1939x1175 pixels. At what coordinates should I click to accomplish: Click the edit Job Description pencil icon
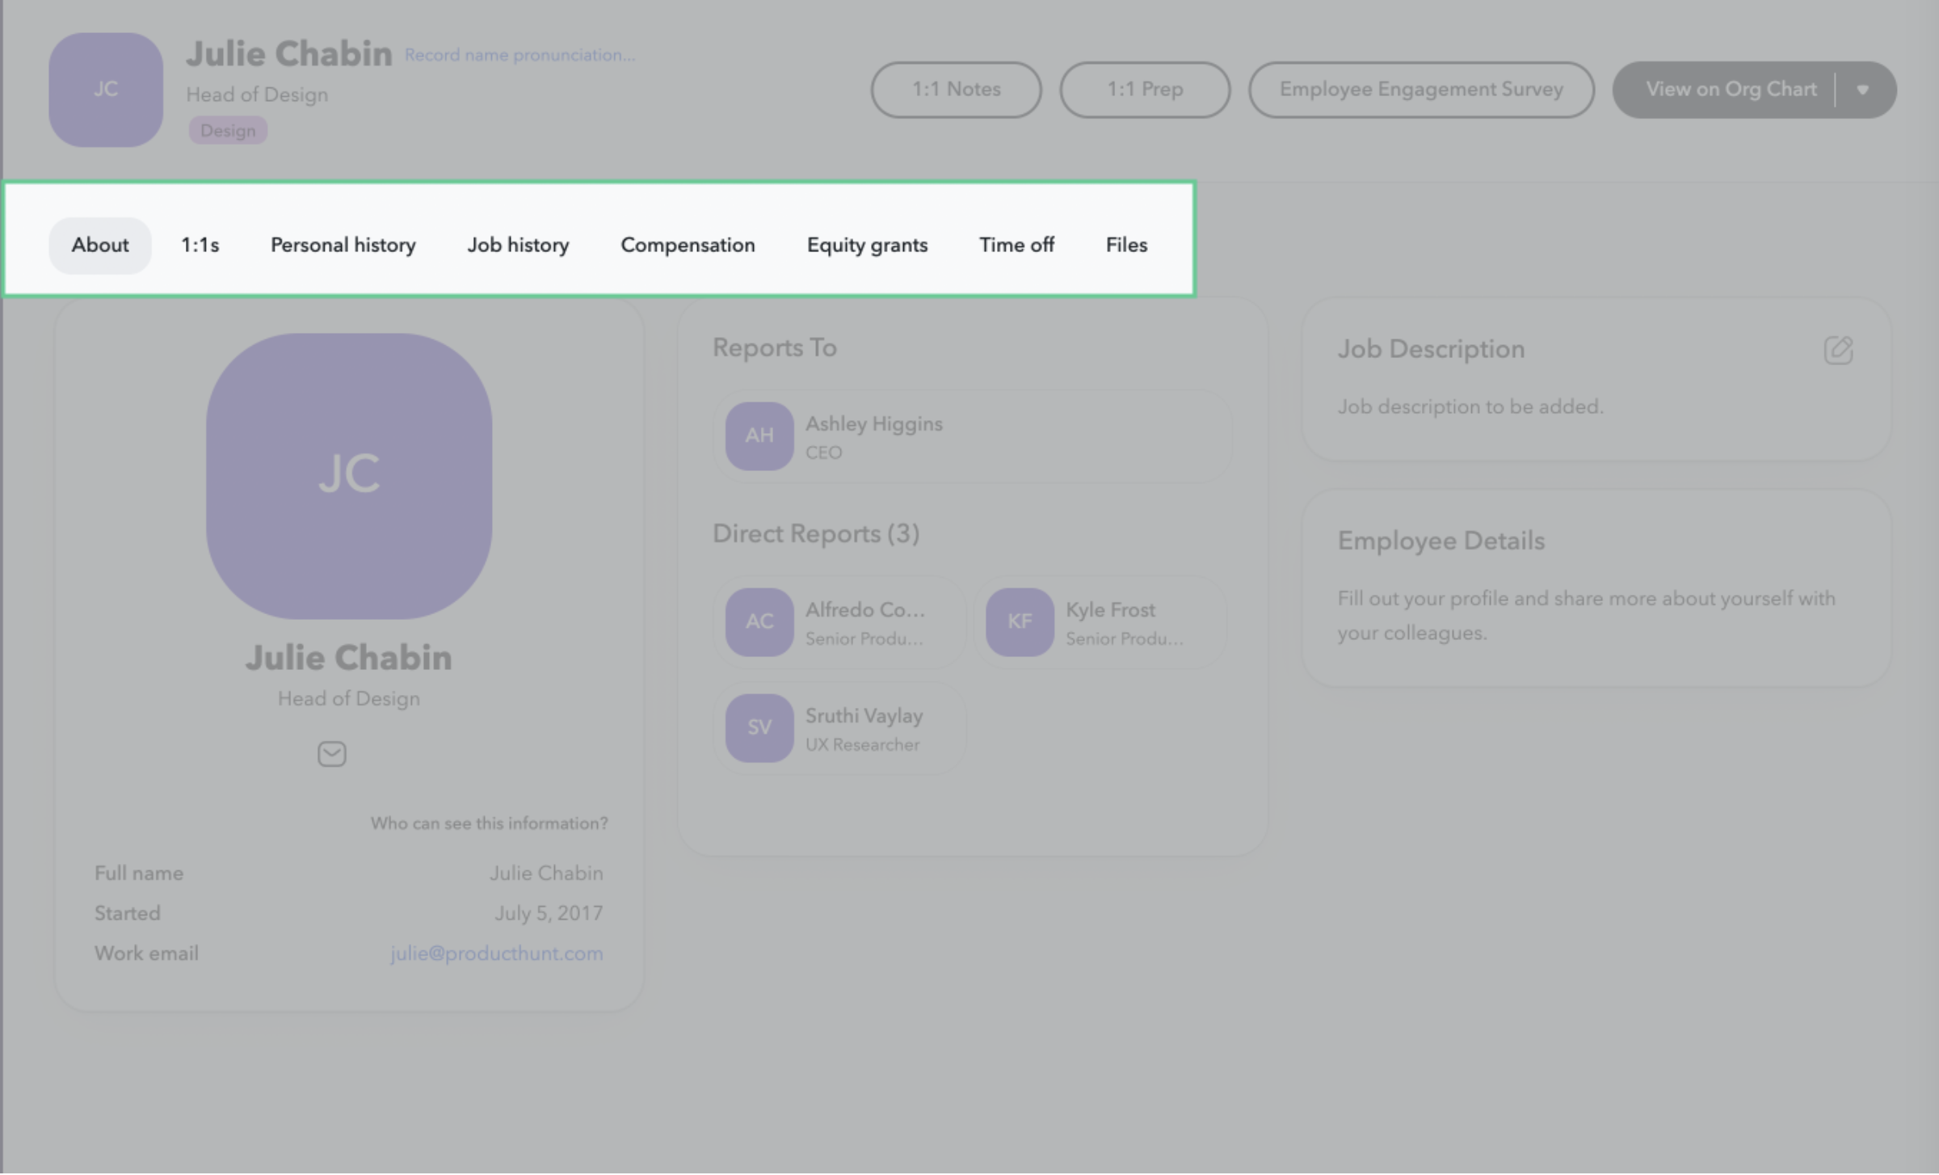[1838, 350]
